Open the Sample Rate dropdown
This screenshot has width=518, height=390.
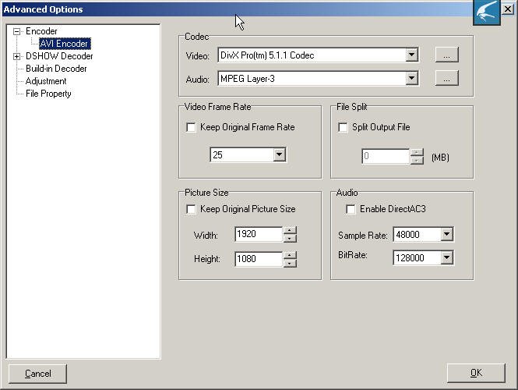tap(446, 235)
